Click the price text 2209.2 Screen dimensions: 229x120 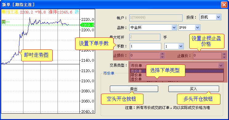click(26, 12)
